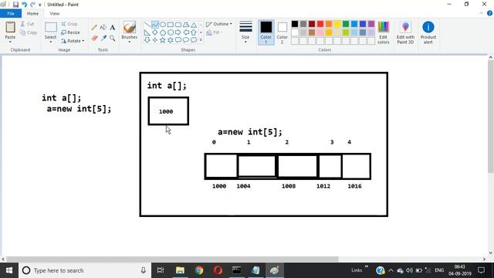Activate Color 1 selector
Viewport: 494px width, 278px height.
(266, 32)
